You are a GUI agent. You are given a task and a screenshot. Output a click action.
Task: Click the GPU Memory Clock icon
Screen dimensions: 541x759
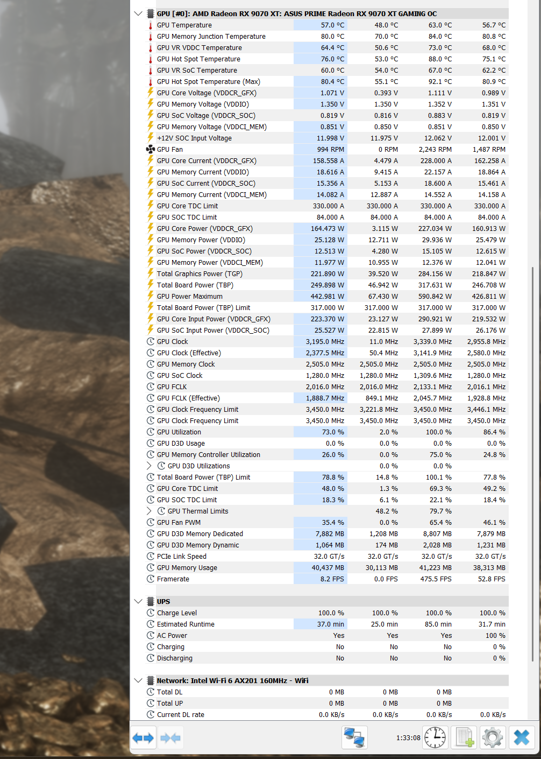point(151,364)
